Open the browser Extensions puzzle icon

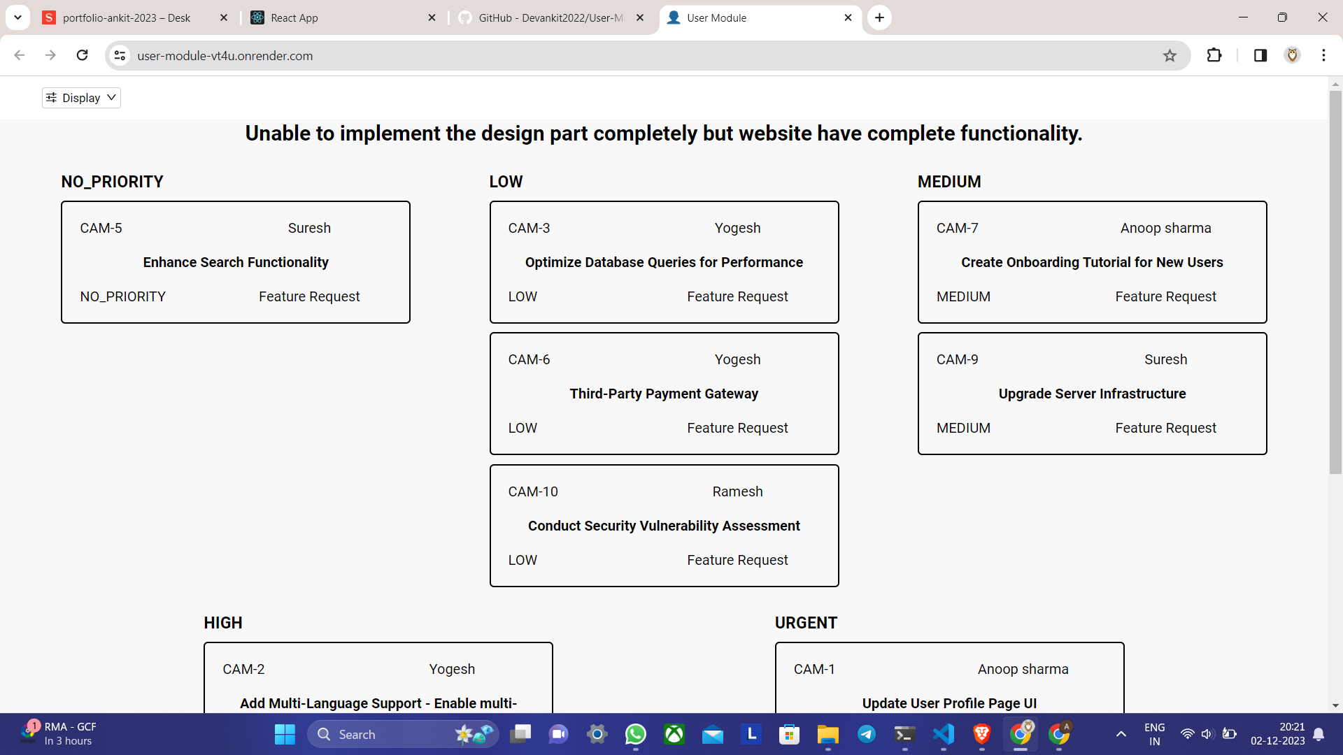1214,55
